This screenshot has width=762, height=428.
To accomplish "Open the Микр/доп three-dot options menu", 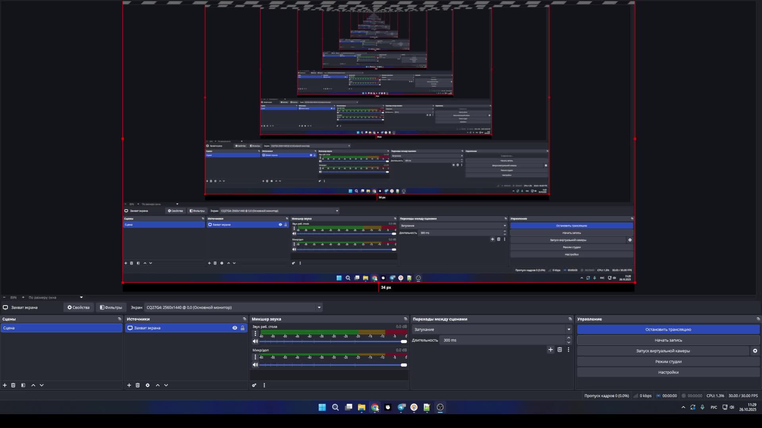I will tap(255, 357).
